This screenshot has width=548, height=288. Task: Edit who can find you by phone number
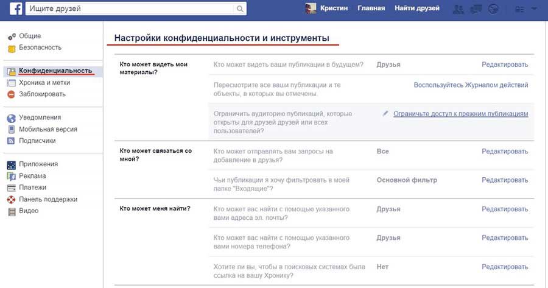(505, 237)
